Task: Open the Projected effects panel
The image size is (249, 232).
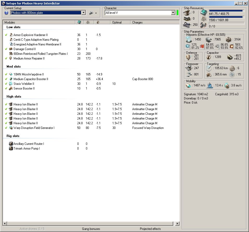Action: (150, 229)
